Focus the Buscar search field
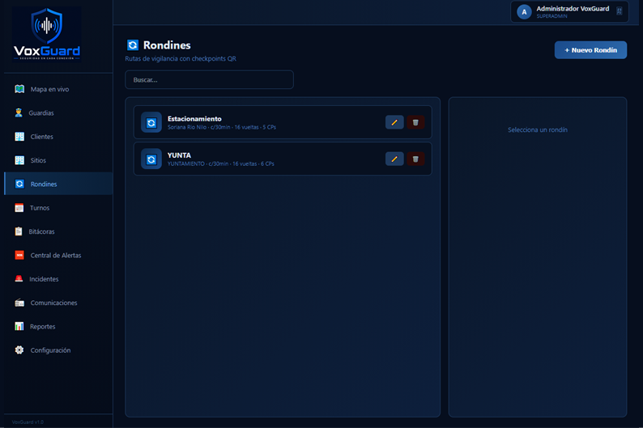 click(x=209, y=79)
